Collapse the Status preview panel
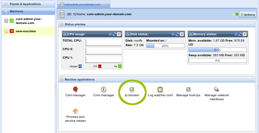This screenshot has width=259, height=133. (x=62, y=24)
